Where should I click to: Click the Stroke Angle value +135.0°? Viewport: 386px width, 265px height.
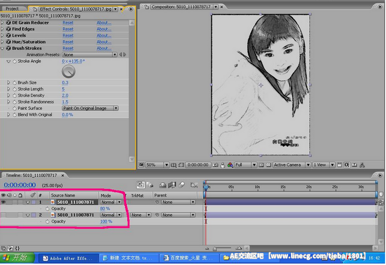coord(77,61)
